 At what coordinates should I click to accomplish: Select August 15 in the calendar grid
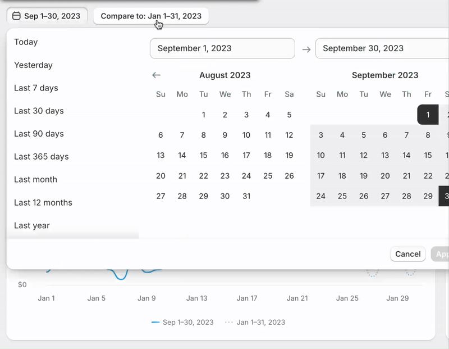coord(204,155)
